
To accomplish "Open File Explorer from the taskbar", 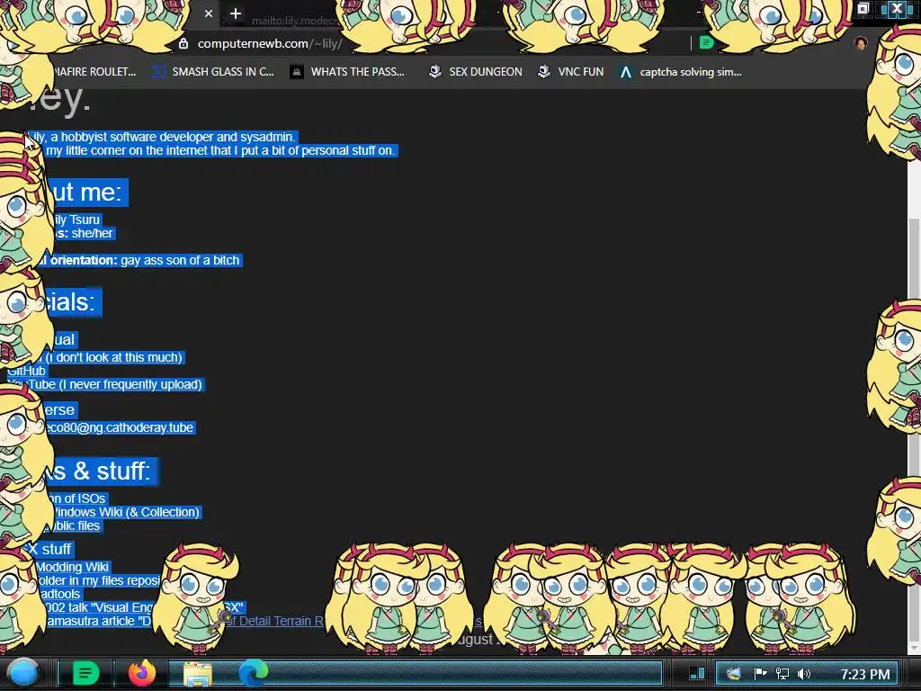I will coord(197,674).
